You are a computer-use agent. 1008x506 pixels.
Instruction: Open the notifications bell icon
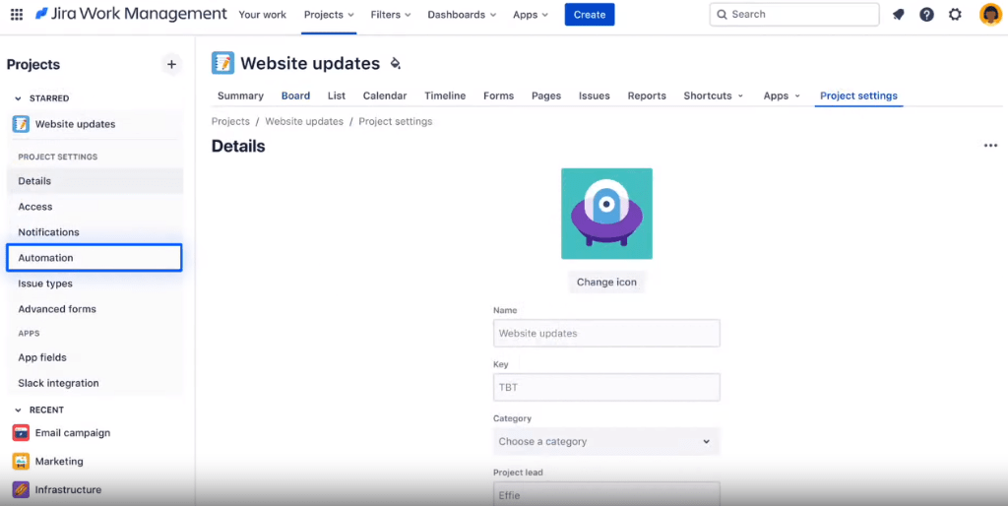click(898, 14)
